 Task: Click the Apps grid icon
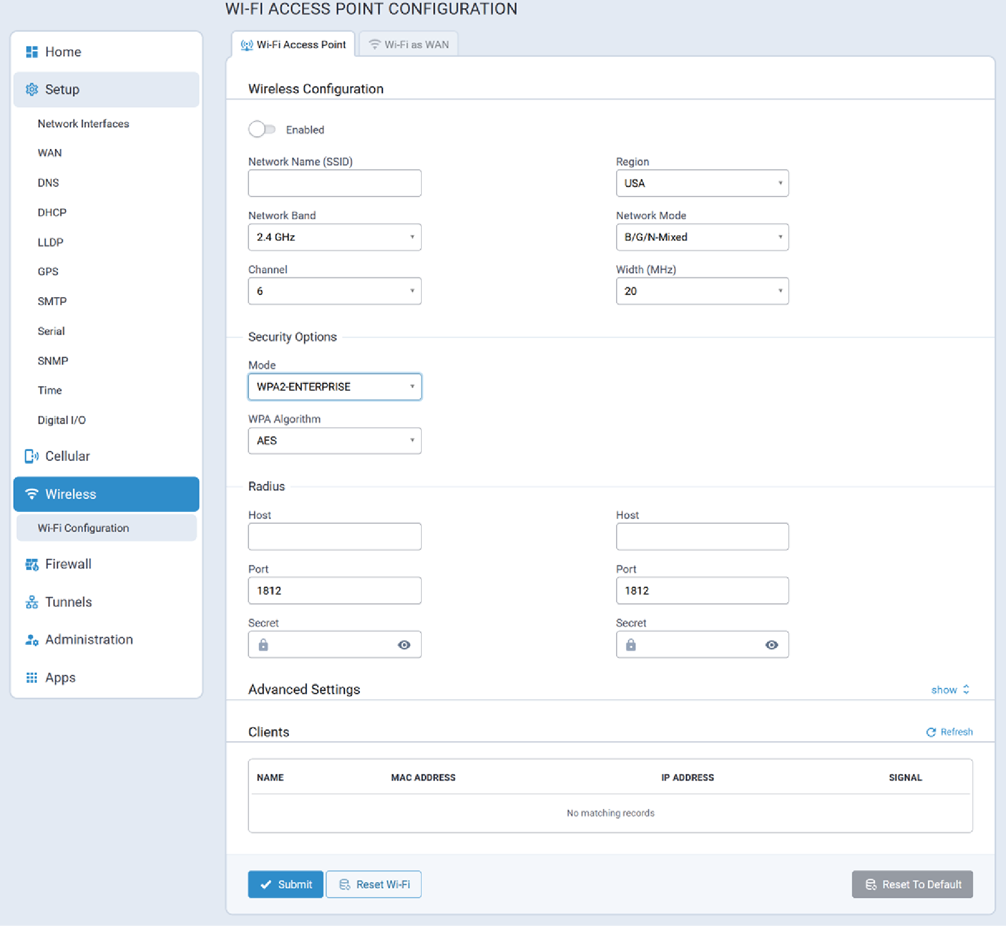coord(32,678)
